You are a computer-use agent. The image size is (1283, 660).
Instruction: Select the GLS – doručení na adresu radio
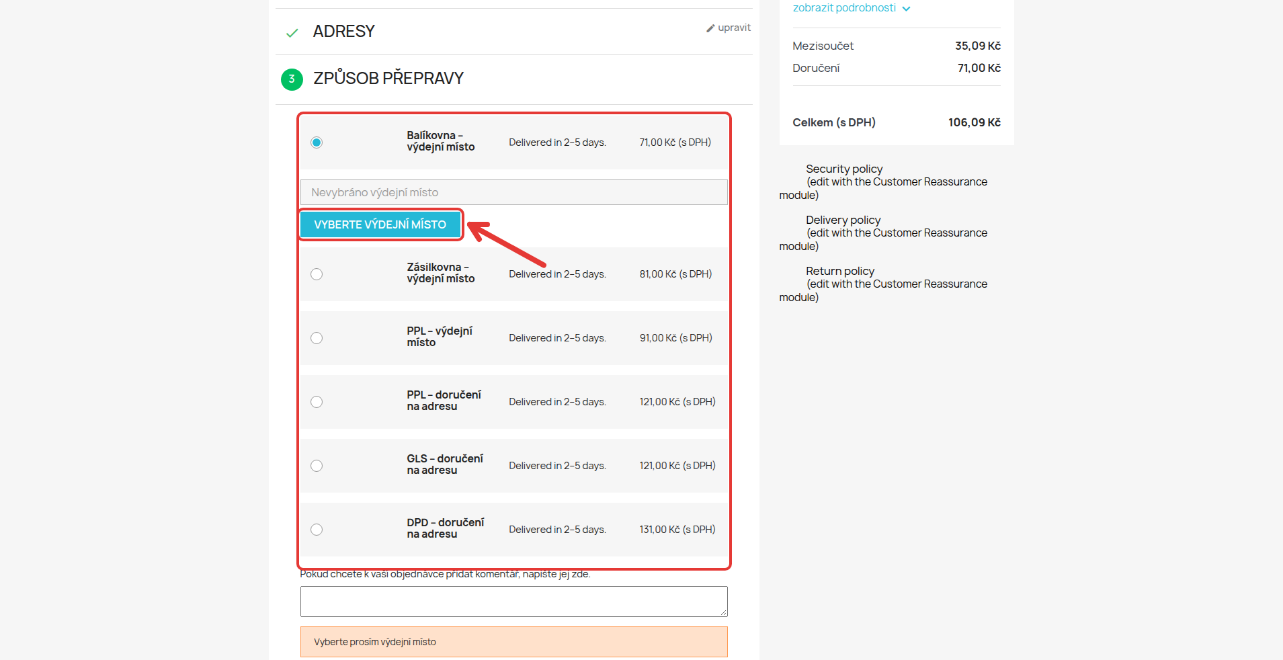click(317, 466)
